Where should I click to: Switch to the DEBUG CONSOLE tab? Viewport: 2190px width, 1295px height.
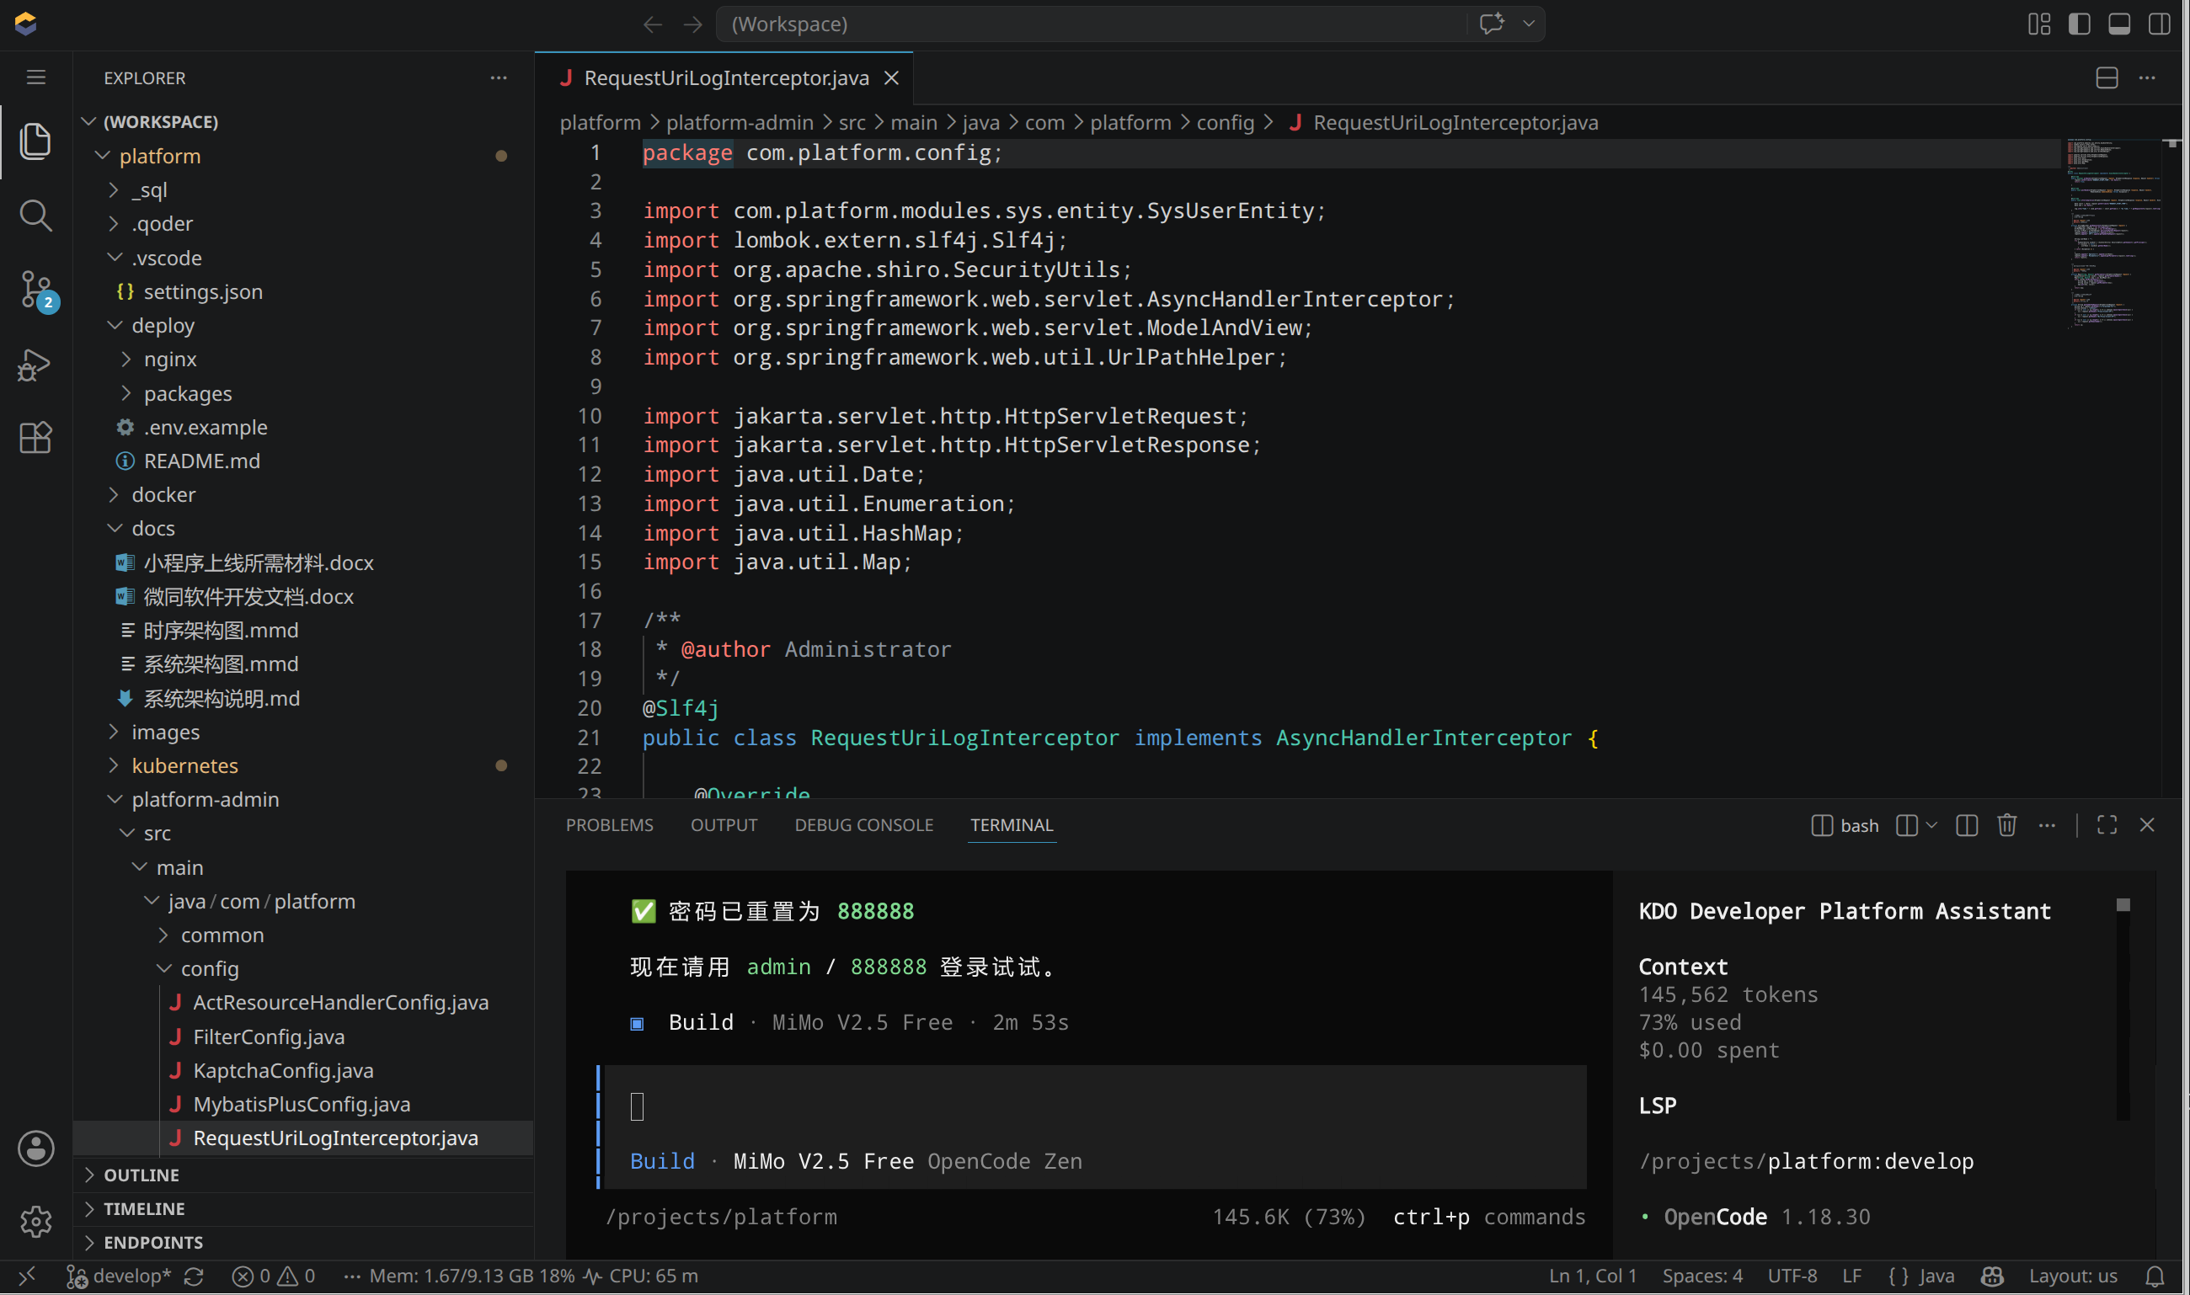[863, 824]
